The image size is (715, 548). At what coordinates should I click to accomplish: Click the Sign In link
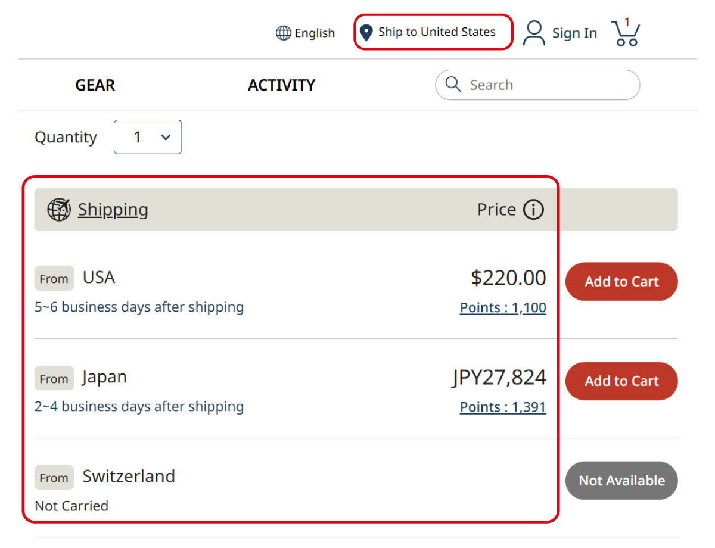tap(574, 33)
